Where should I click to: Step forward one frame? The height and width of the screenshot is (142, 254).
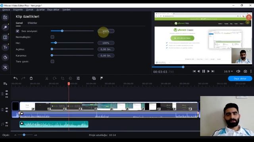[208, 71]
